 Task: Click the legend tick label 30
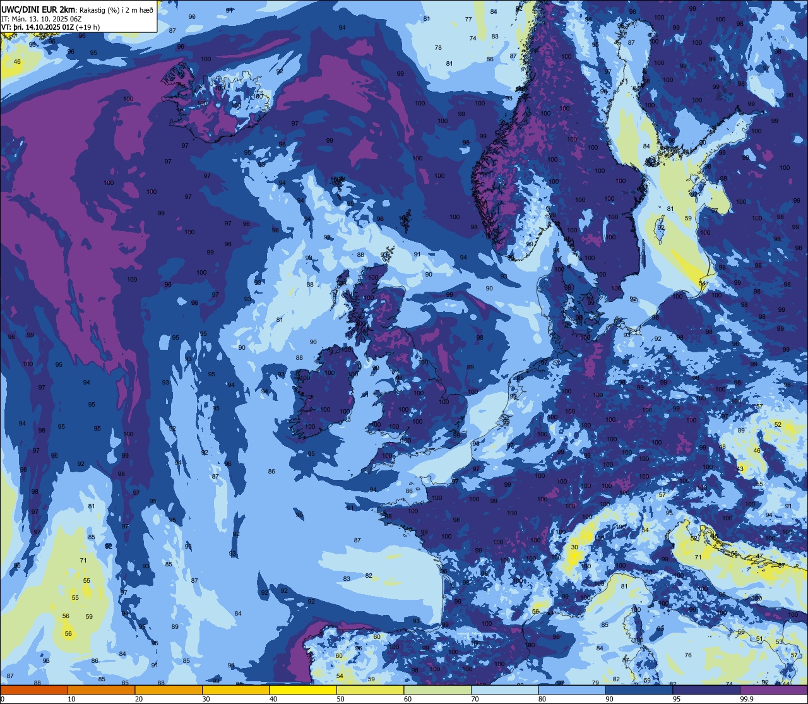(x=206, y=699)
